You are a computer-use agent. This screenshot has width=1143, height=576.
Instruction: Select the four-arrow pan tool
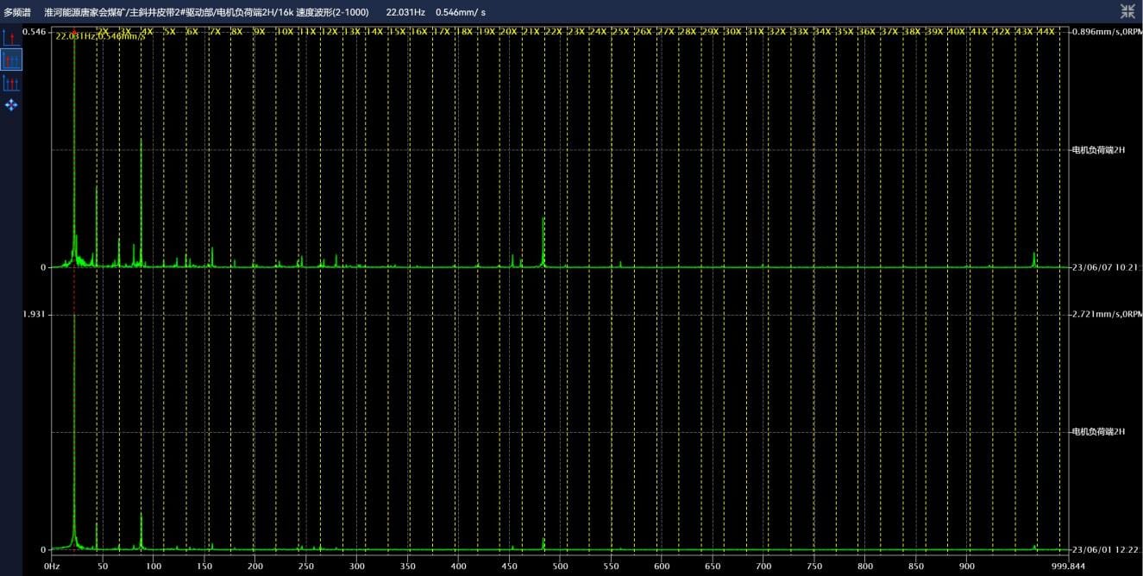point(11,105)
